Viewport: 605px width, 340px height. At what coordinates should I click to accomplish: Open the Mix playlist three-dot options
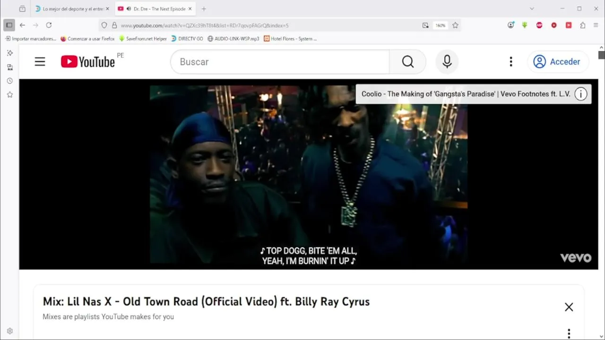569,333
